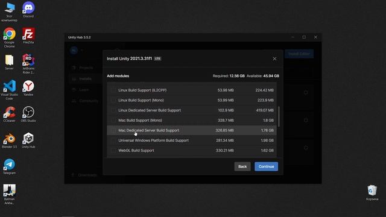
Task: Open the Batman Arkham game shortcut
Action: [x=10, y=194]
